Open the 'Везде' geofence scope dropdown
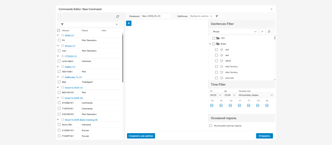Screen dimensions: 332x145 tap(235, 32)
